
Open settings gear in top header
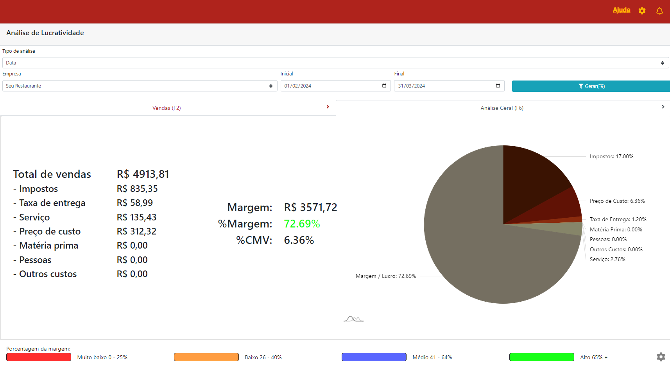pyautogui.click(x=642, y=11)
